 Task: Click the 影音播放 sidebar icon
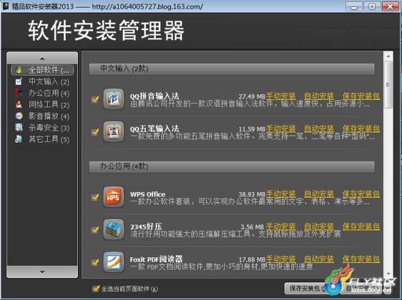coord(19,116)
